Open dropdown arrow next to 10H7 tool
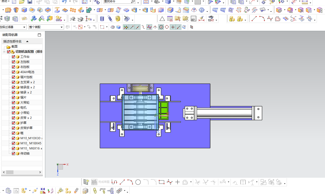The width and height of the screenshot is (325, 194). point(216,20)
